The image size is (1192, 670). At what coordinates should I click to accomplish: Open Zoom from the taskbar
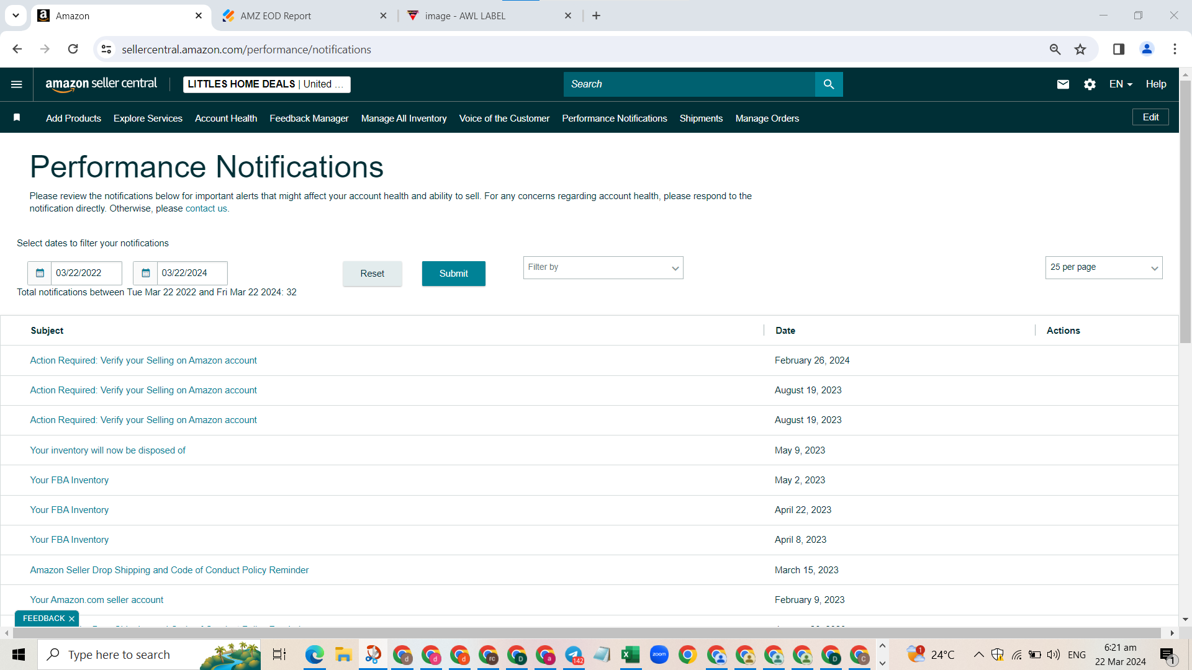point(659,654)
